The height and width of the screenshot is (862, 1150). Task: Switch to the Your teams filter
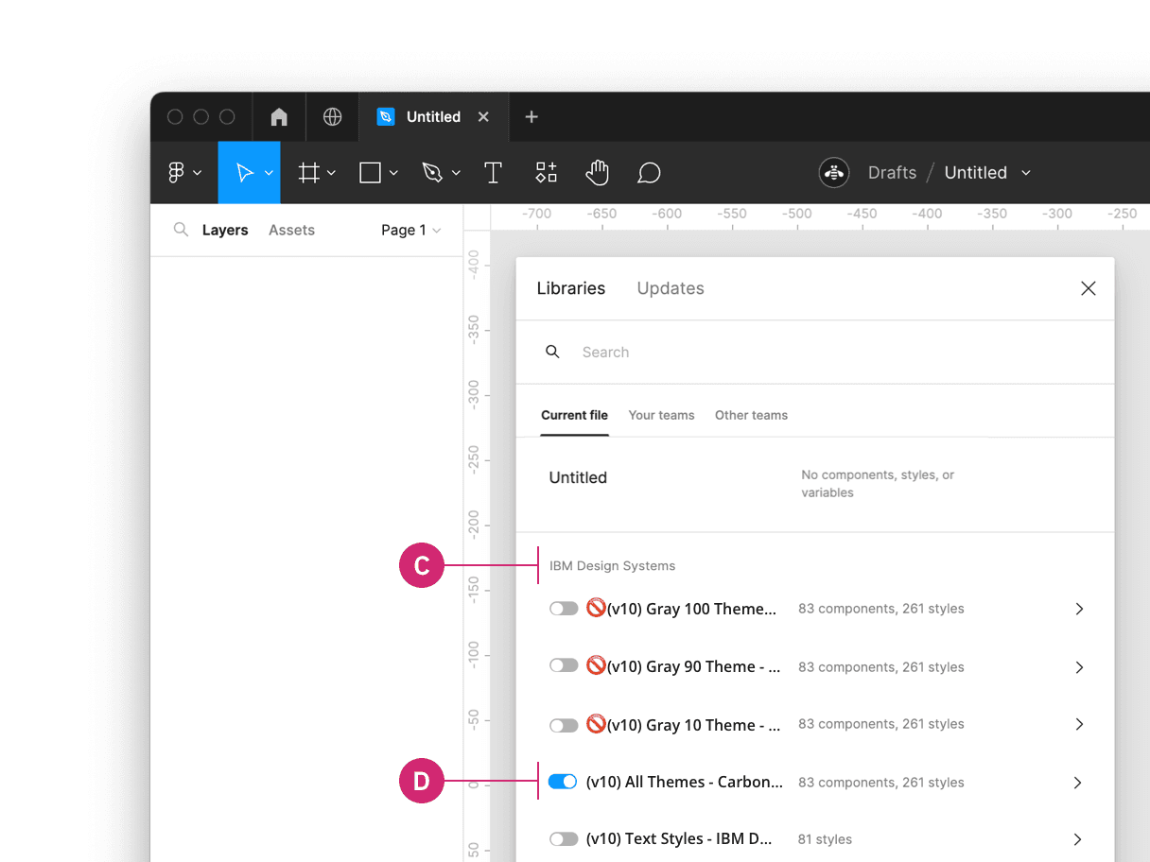pos(661,415)
